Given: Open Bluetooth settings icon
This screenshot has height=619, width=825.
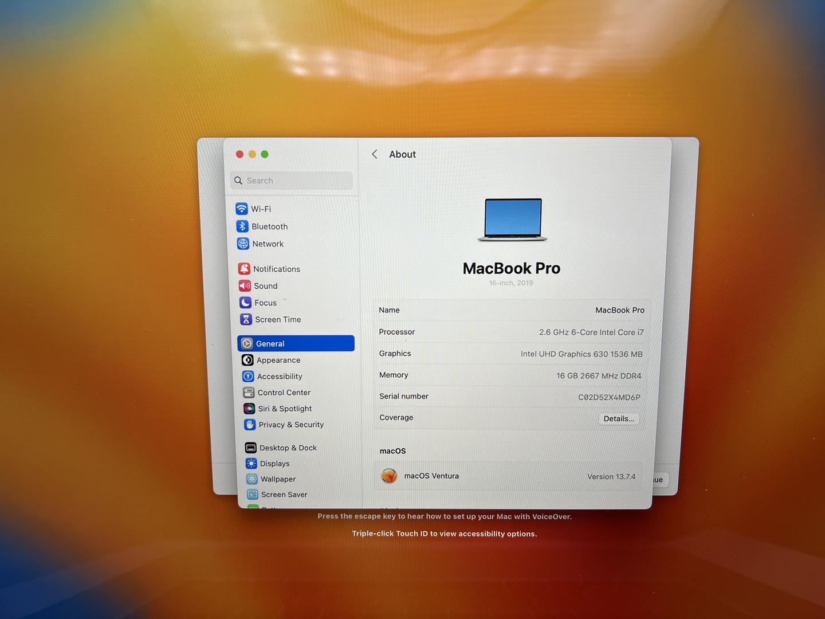Looking at the screenshot, I should click(242, 226).
